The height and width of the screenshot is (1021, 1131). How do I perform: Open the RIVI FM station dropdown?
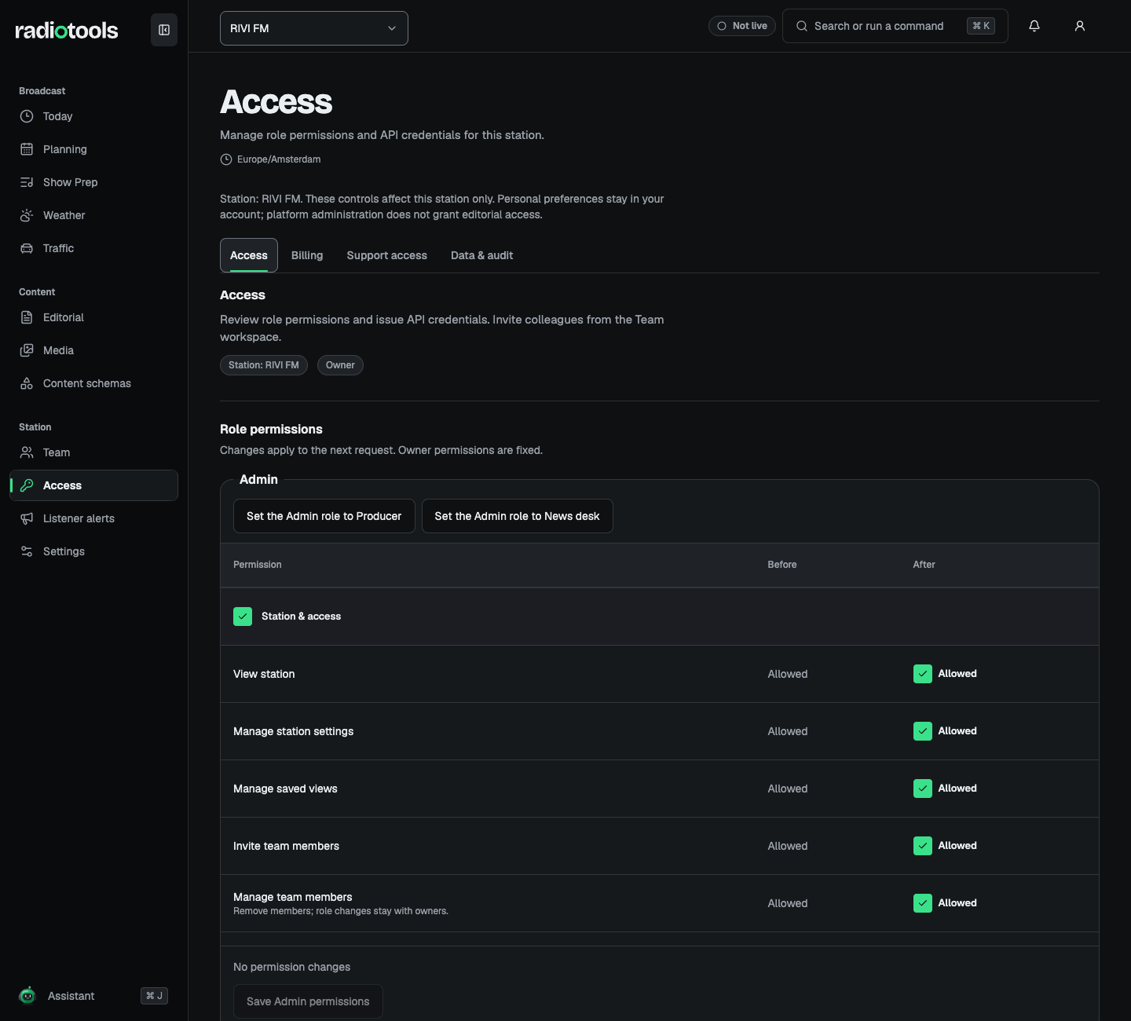point(314,28)
